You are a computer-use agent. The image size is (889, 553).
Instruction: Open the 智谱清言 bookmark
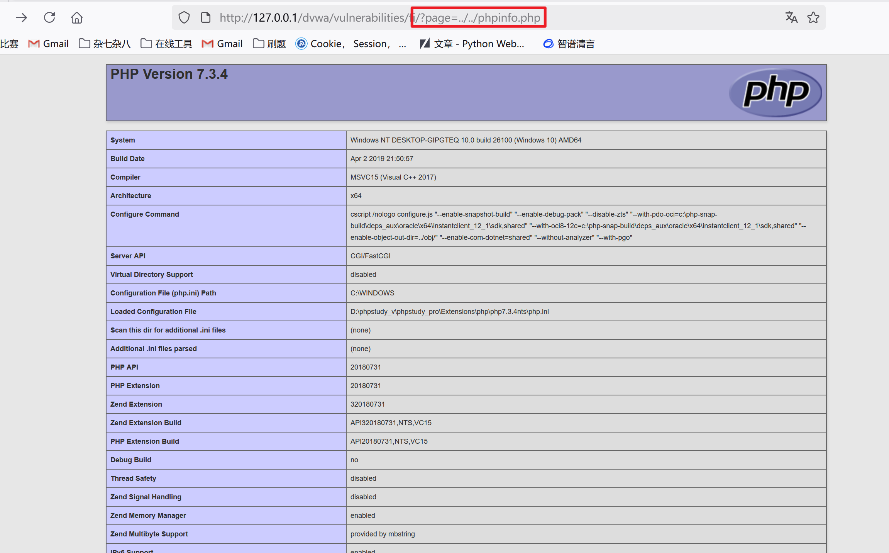(x=569, y=44)
